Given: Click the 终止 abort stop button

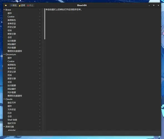Looking at the screenshot, I should (x=30, y=5).
